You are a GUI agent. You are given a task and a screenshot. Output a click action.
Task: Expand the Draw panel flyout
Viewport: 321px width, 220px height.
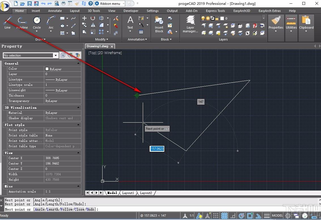tap(40, 39)
